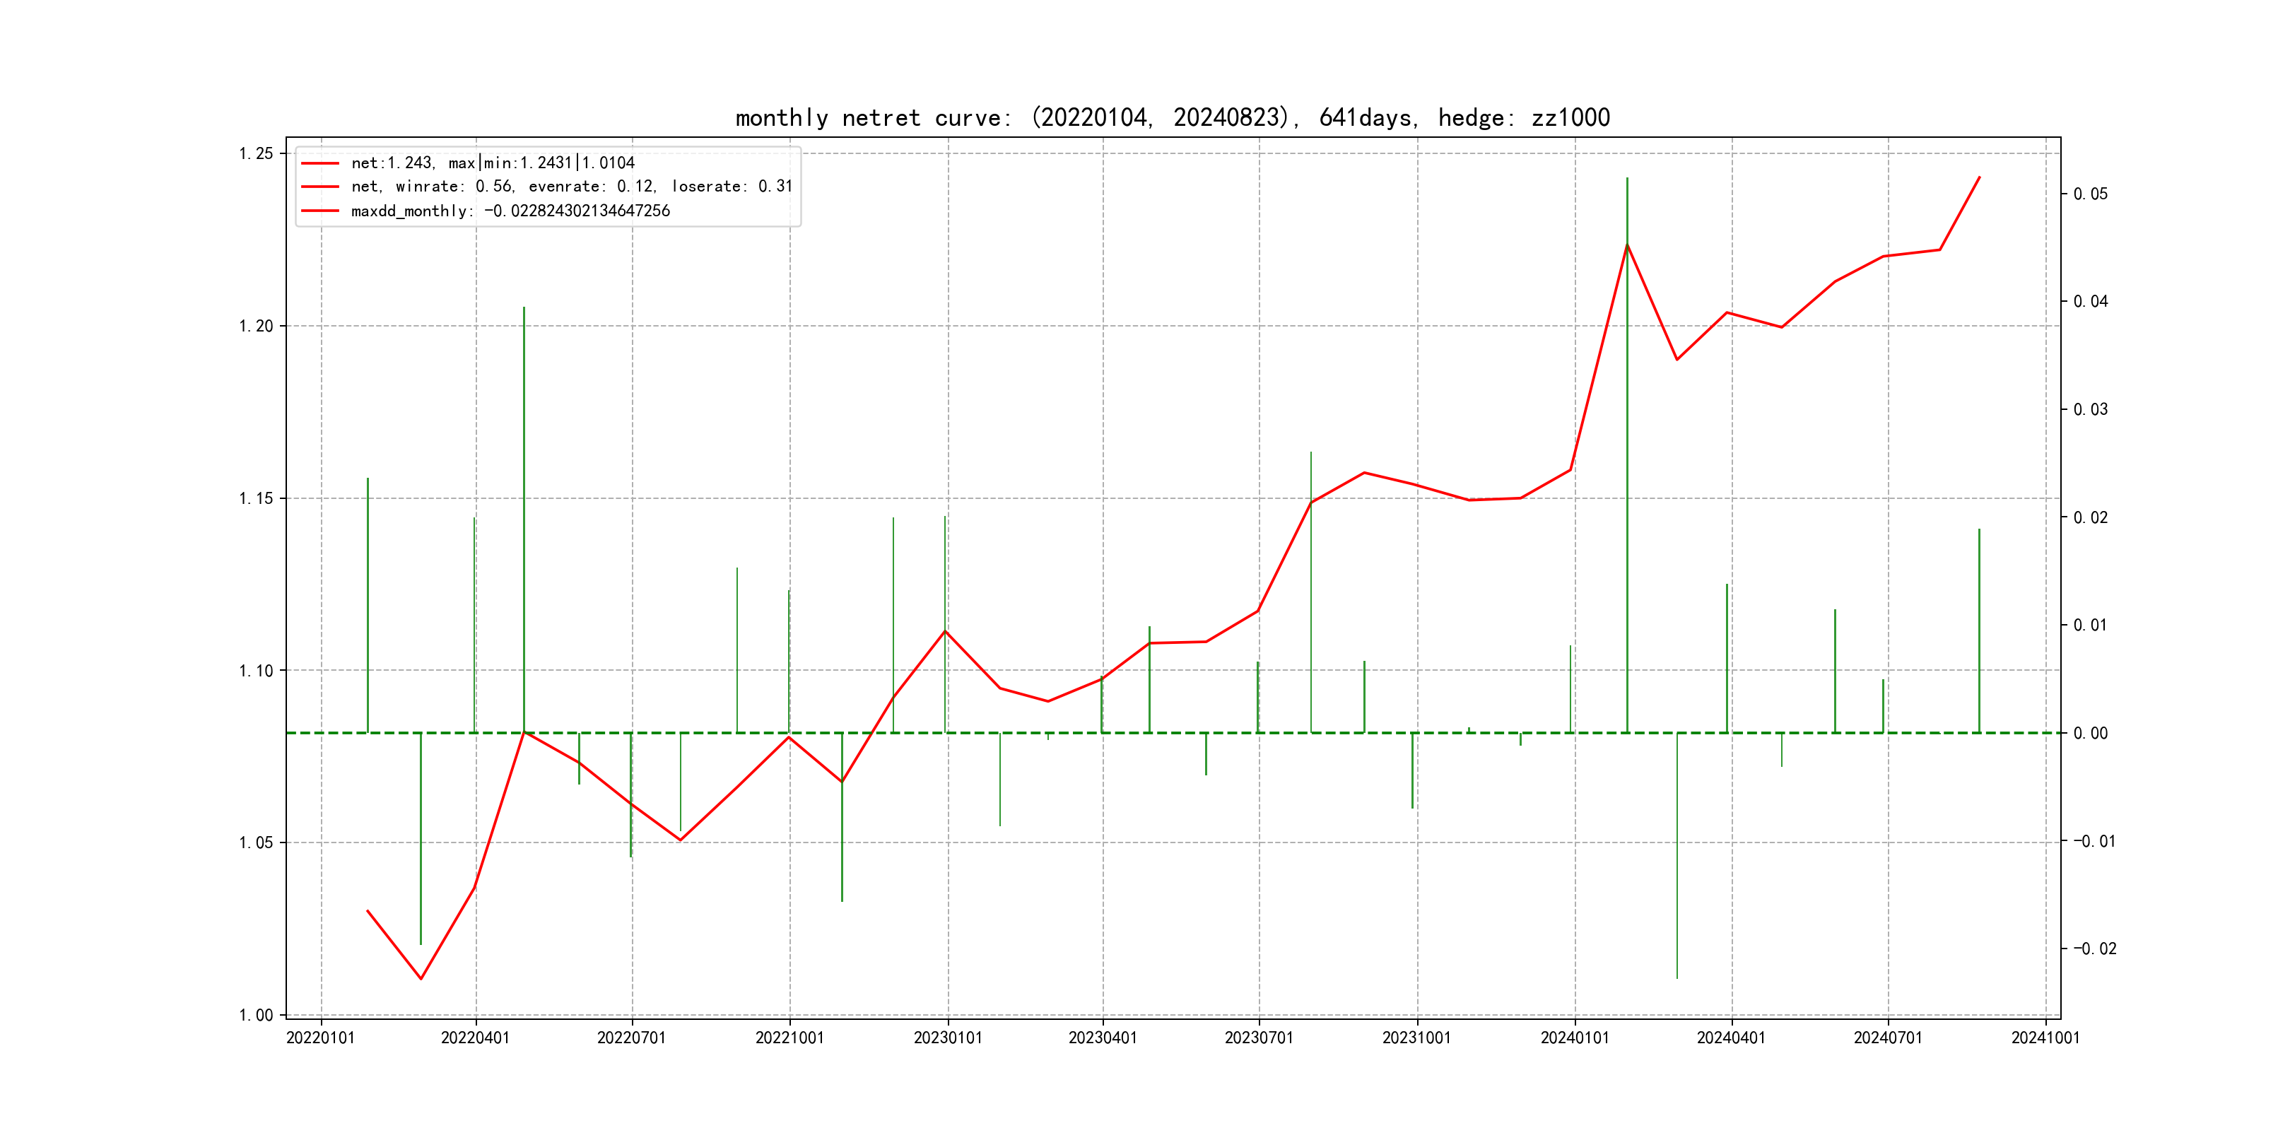The height and width of the screenshot is (1145, 2290).
Task: Click the bottom of the deepest negative green bar
Action: [x=1677, y=978]
